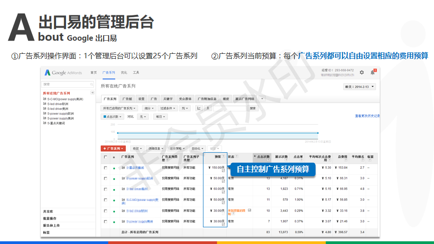
Task: Switch to the 关键字 tab
Action: [168, 99]
